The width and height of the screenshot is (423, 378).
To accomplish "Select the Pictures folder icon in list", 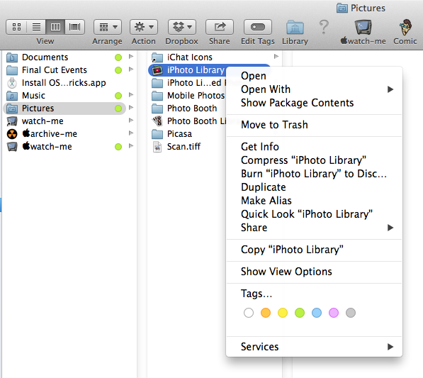I will (x=12, y=109).
